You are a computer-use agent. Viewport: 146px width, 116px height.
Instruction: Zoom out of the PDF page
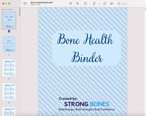pos(71,4)
